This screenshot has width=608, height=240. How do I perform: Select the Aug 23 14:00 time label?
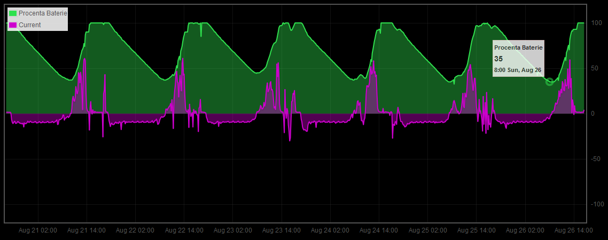(282, 230)
